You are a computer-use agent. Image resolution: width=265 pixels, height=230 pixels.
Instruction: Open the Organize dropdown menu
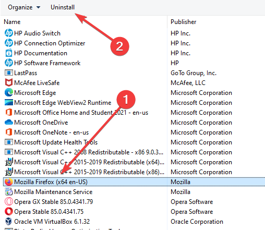[24, 7]
